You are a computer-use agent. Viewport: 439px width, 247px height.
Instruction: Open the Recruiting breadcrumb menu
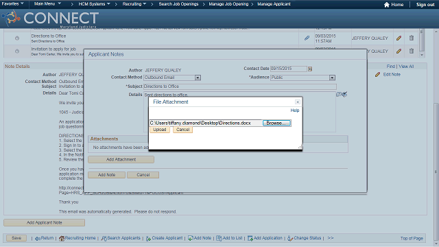(x=134, y=4)
